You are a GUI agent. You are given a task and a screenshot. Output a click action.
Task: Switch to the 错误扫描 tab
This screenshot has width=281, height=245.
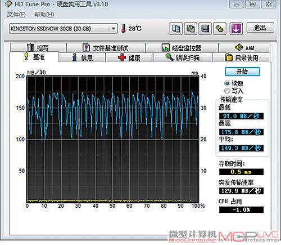(183, 57)
